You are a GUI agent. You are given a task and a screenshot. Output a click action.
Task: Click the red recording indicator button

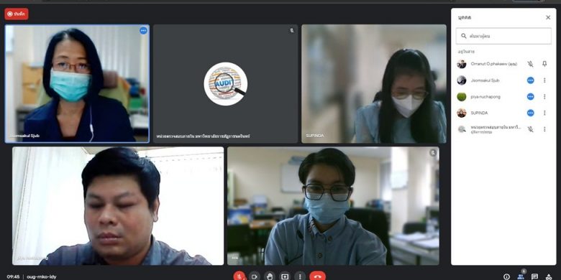[17, 14]
